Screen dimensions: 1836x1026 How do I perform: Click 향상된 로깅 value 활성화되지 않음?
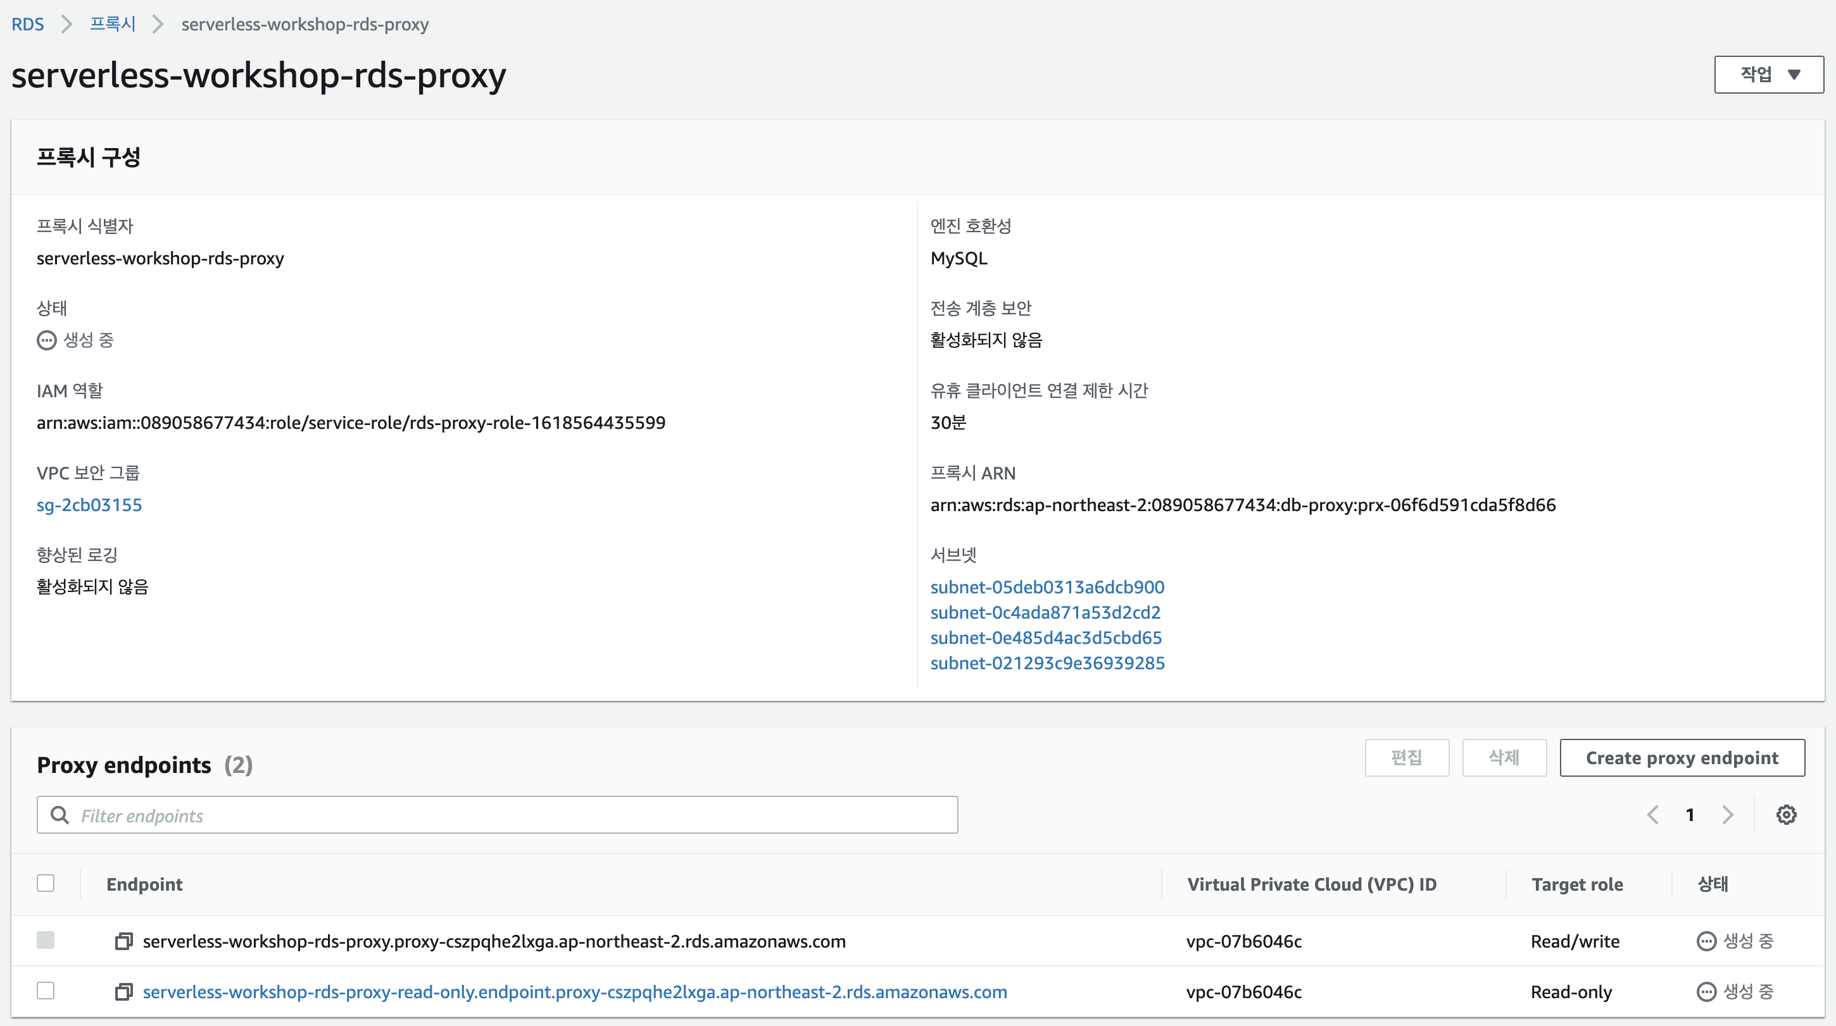coord(92,587)
